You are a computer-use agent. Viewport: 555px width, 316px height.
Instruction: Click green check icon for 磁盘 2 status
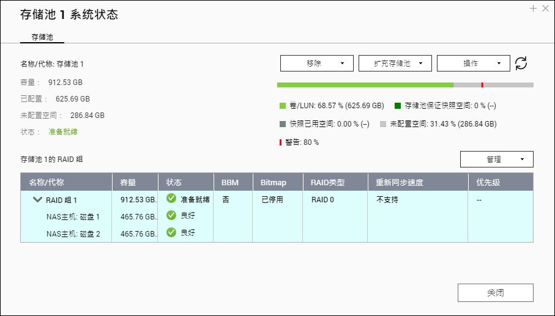tap(171, 232)
